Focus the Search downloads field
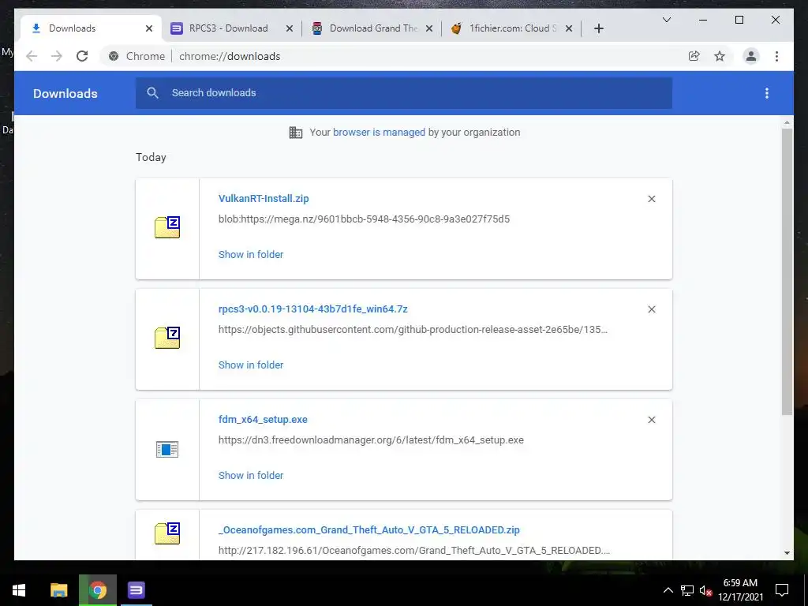The image size is (808, 606). click(x=403, y=93)
